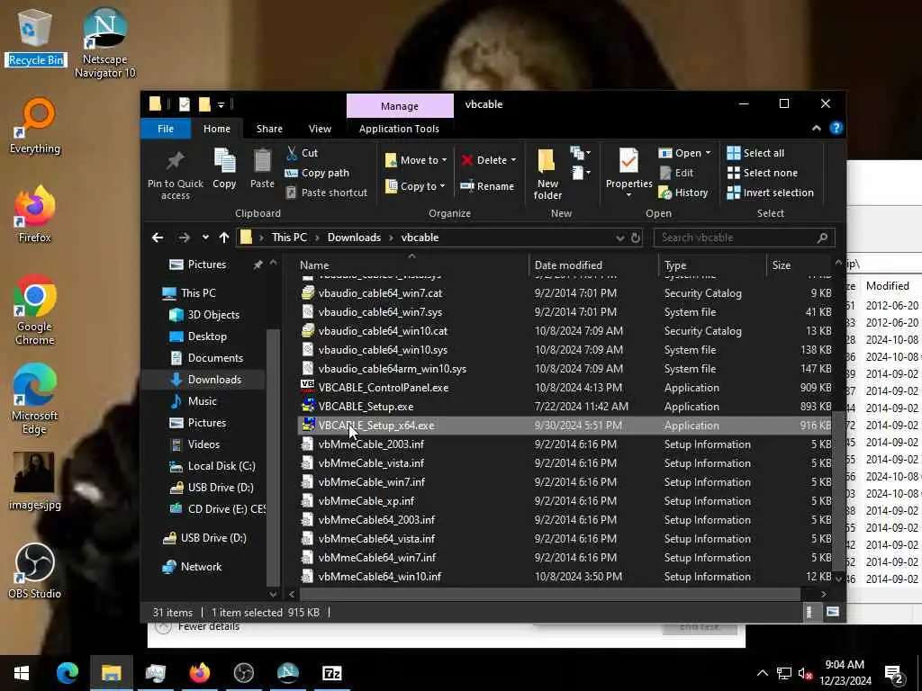922x691 pixels.
Task: Go up one folder level arrow
Action: tap(224, 238)
